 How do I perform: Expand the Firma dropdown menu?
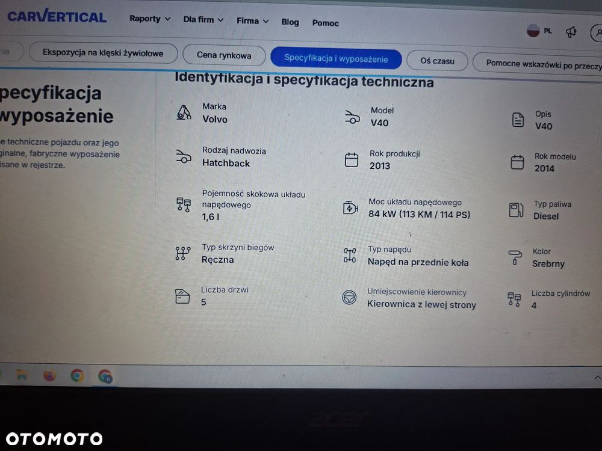point(252,20)
